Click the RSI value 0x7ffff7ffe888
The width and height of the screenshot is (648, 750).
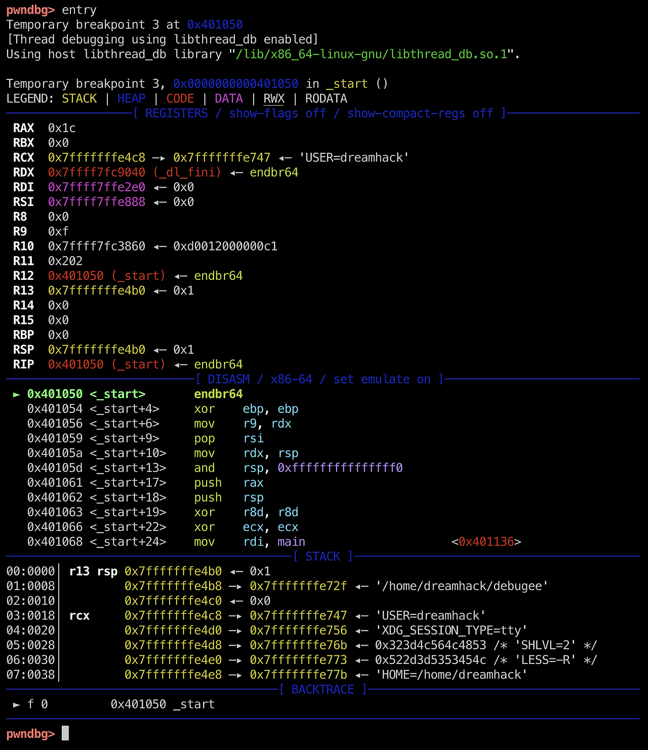97,202
